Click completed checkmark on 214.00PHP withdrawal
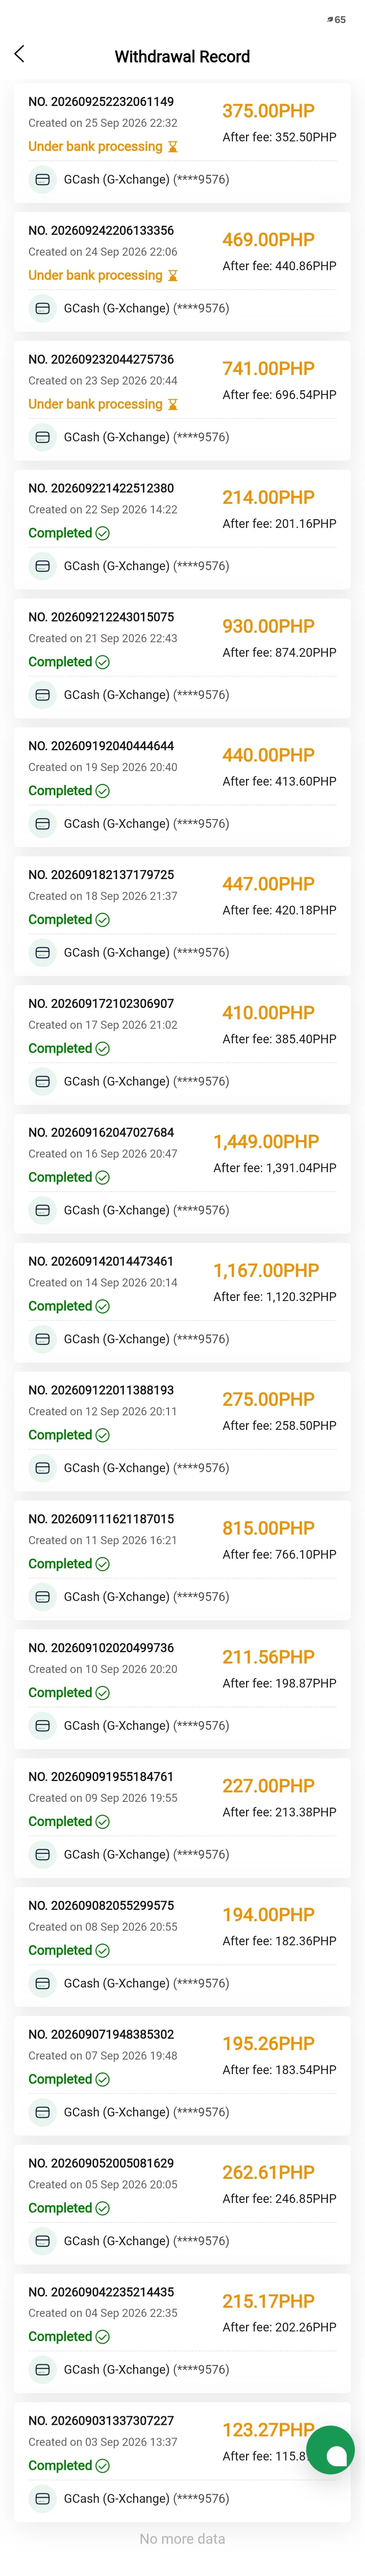 point(102,533)
